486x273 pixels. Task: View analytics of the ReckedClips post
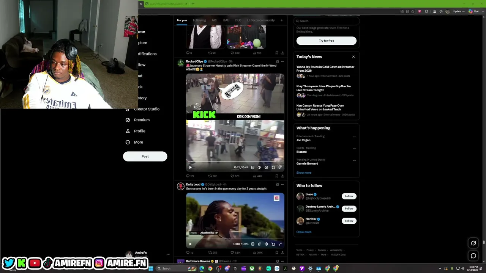point(257,176)
